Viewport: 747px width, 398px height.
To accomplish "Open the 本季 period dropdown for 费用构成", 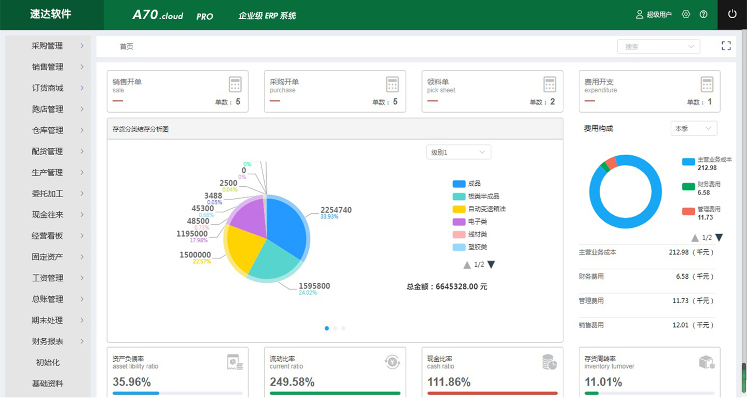I will 694,128.
